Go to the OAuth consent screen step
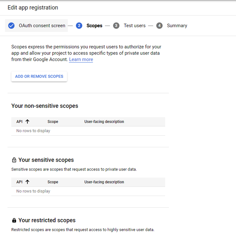The width and height of the screenshot is (236, 238). pyautogui.click(x=42, y=26)
